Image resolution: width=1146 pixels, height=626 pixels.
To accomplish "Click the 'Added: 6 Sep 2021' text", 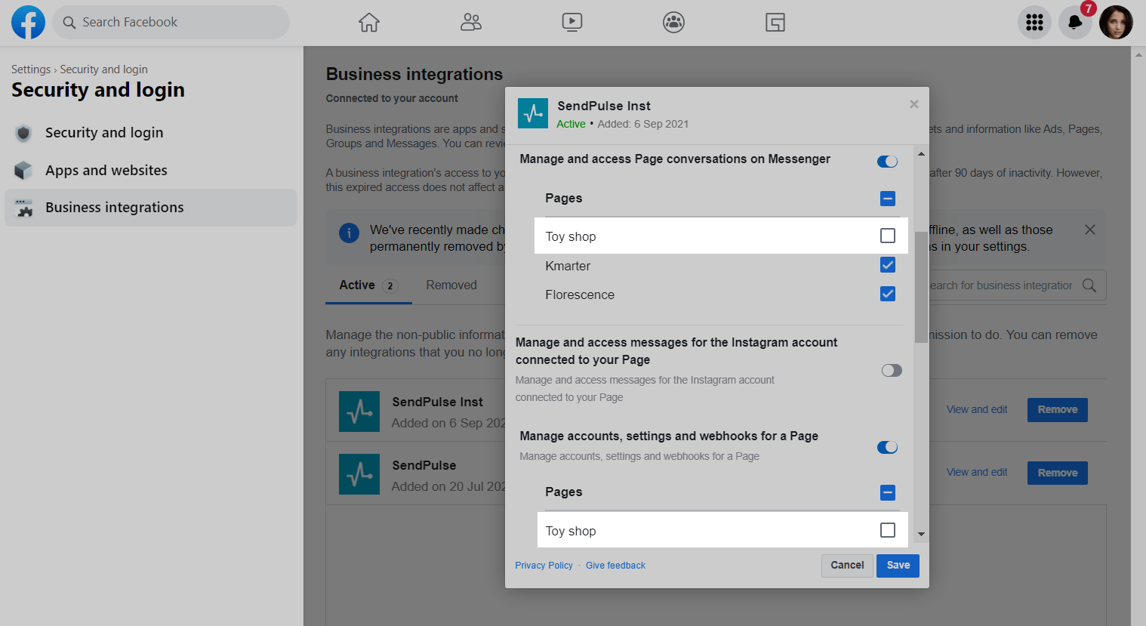I will click(643, 124).
